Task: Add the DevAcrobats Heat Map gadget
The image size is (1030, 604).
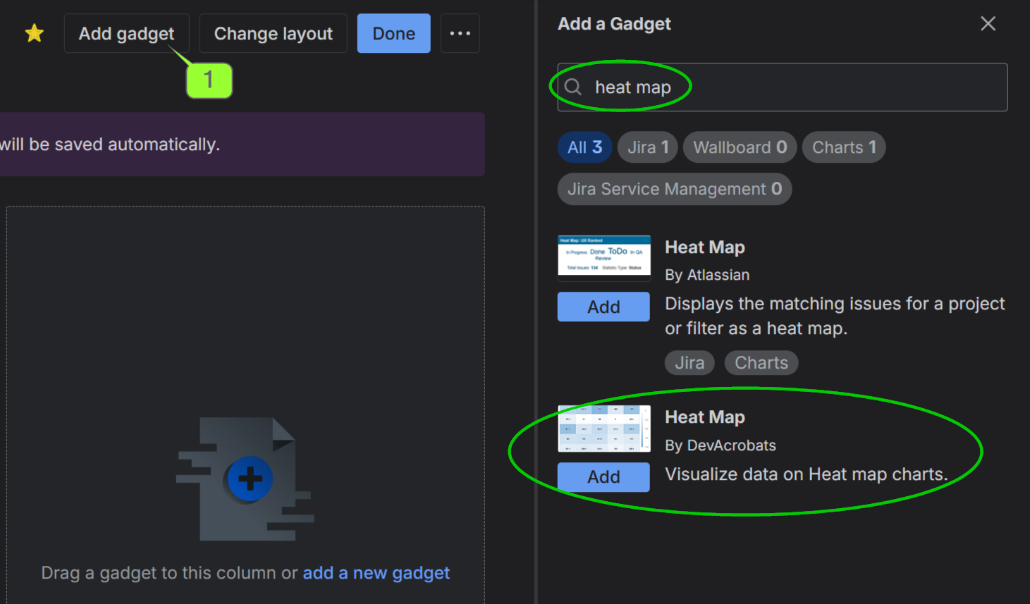Action: [603, 477]
